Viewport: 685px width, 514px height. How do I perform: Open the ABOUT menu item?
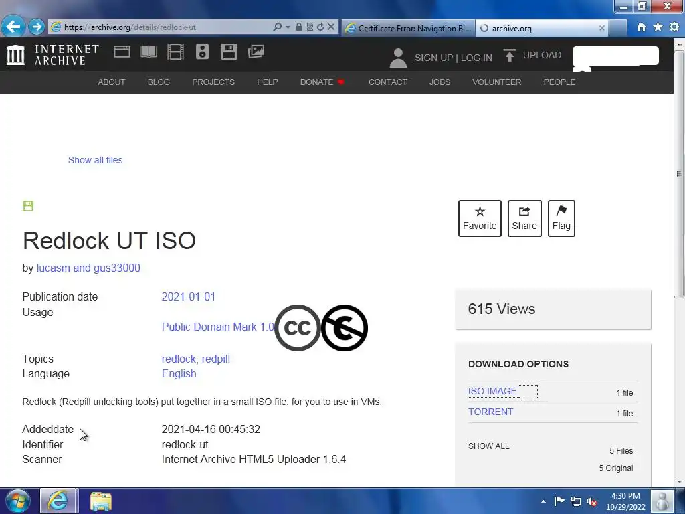112,82
